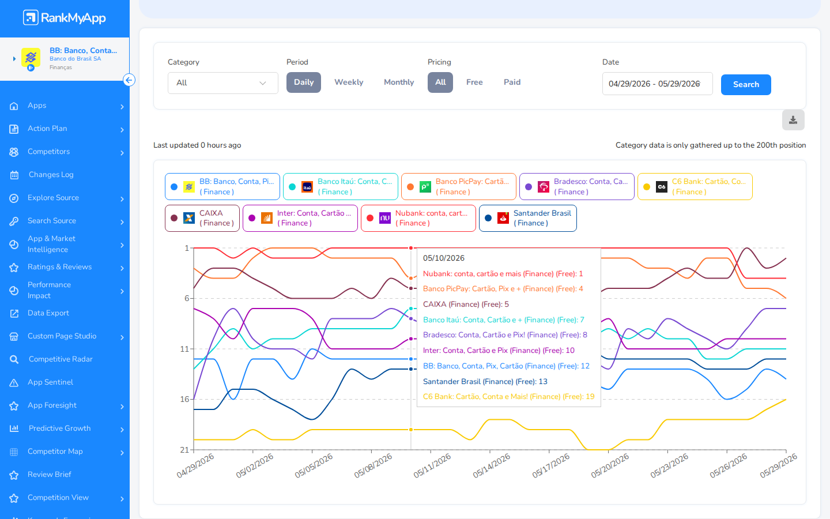Expand the BB: Banco app selector arrow
The image size is (830, 519).
tap(14, 59)
